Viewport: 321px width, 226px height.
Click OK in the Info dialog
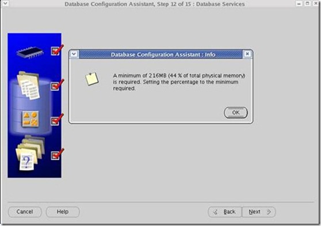[236, 112]
